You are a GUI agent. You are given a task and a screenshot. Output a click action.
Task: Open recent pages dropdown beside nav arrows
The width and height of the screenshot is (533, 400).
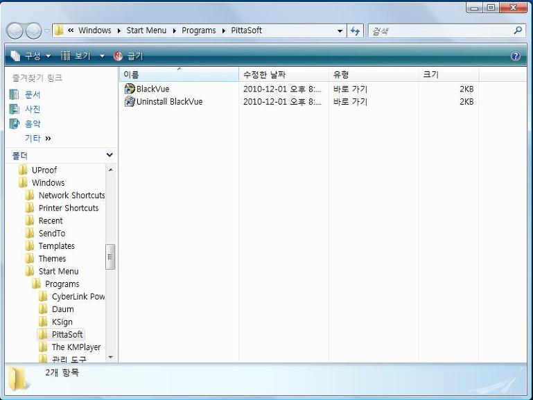(47, 31)
